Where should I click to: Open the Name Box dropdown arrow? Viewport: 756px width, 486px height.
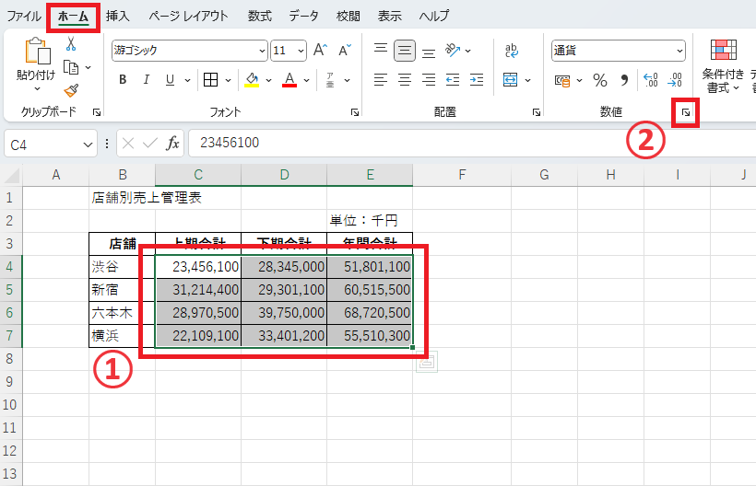click(x=88, y=144)
